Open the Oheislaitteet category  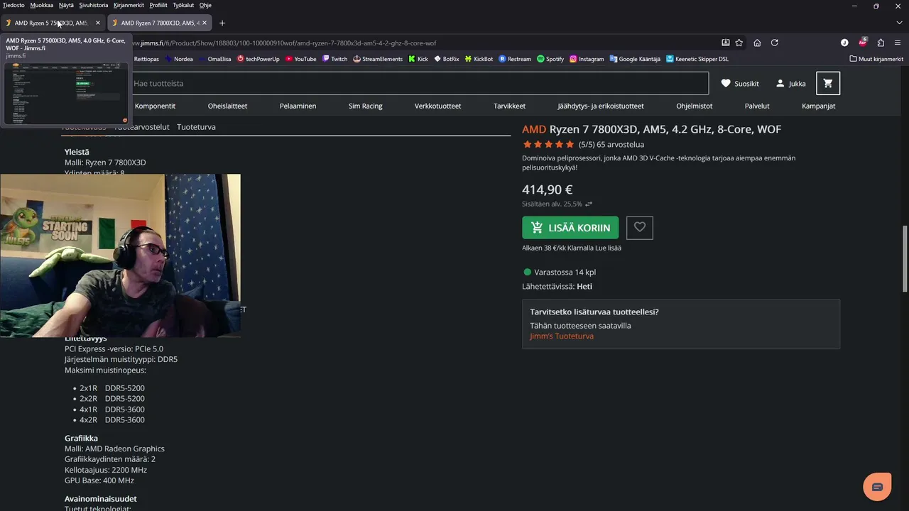pos(227,106)
